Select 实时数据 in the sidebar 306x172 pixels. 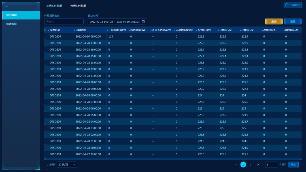click(12, 15)
